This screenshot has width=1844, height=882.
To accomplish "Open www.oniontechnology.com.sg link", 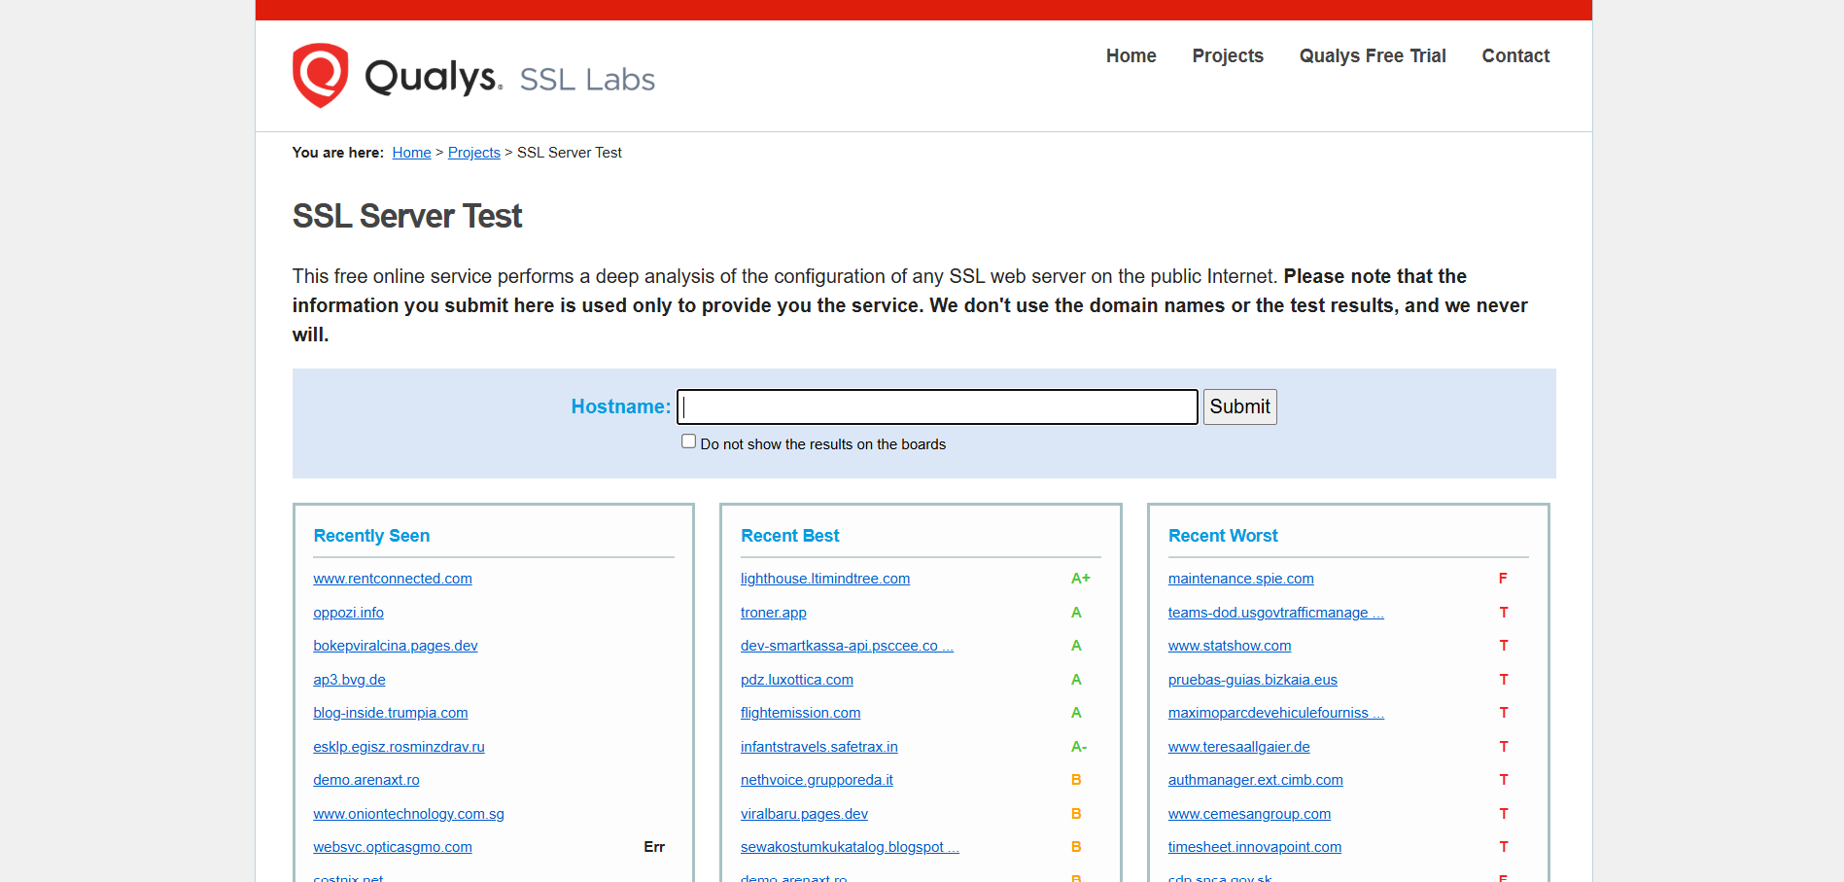I will pyautogui.click(x=408, y=814).
